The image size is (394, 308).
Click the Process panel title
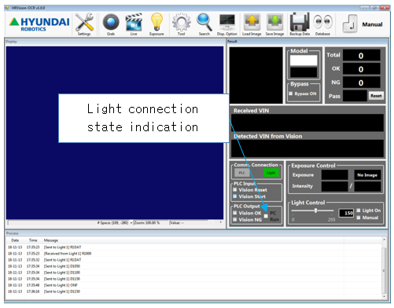click(x=13, y=233)
